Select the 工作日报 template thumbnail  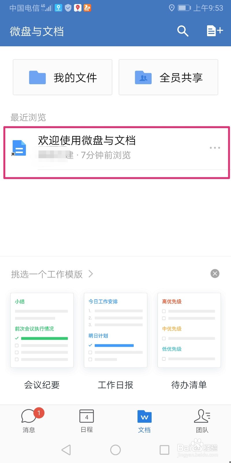(115, 330)
